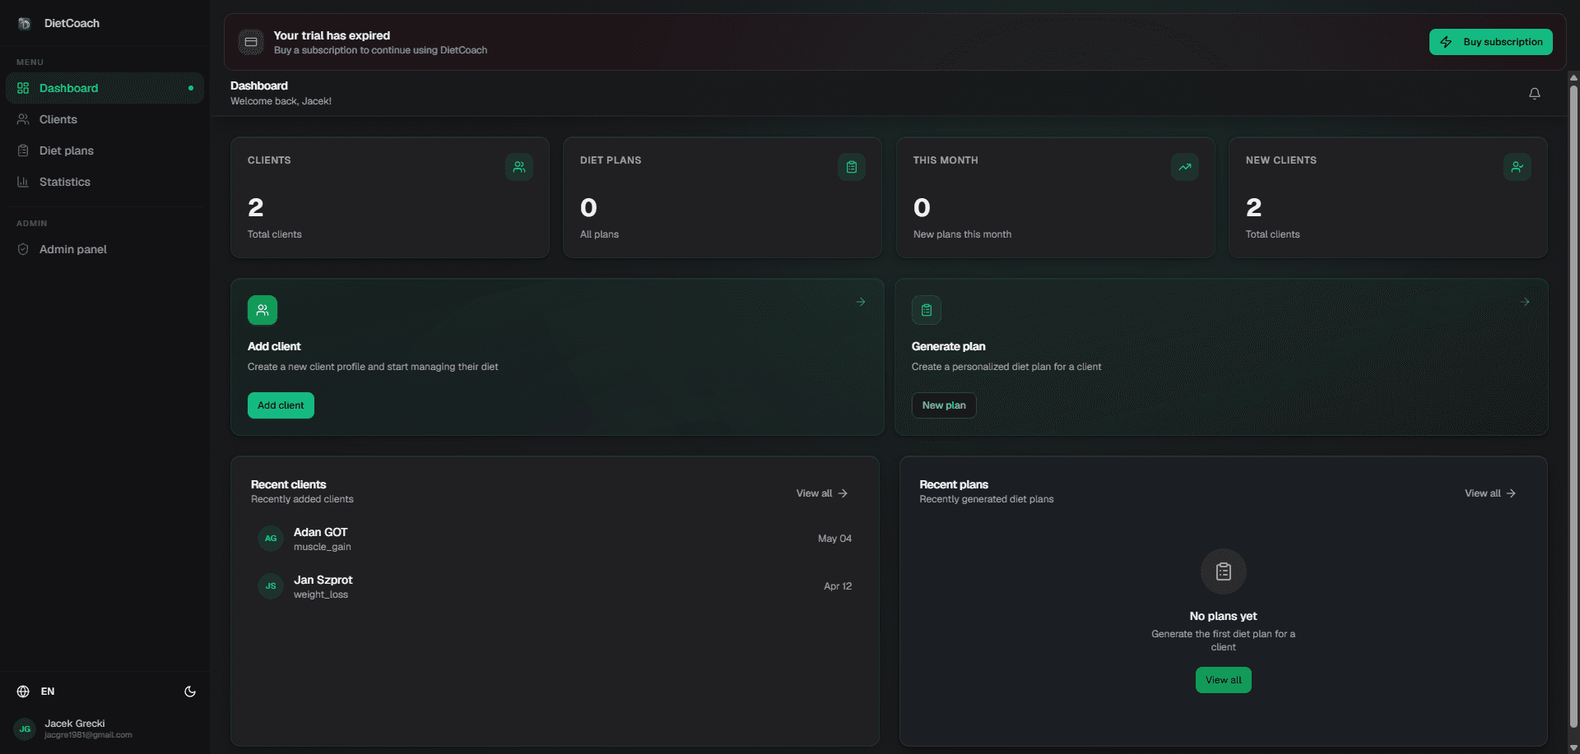Viewport: 1580px width, 754px height.
Task: Click View all in Recent plans header
Action: pyautogui.click(x=1490, y=493)
